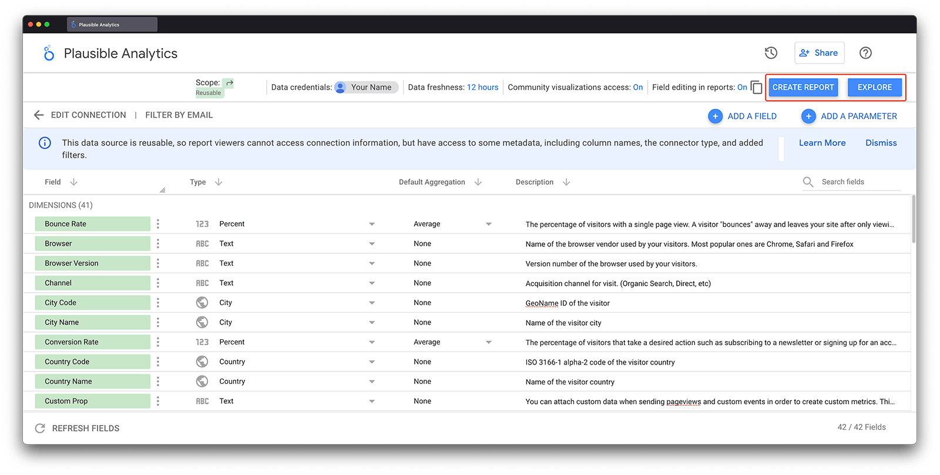This screenshot has width=940, height=475.
Task: Open aggregation dropdown for Bounce Rate
Action: (x=488, y=224)
